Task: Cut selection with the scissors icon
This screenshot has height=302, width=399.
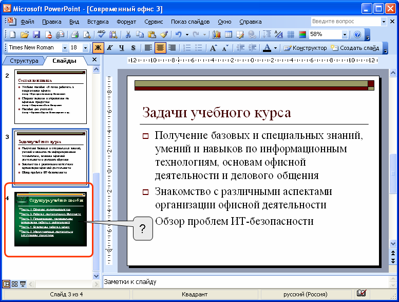Action: pos(128,34)
